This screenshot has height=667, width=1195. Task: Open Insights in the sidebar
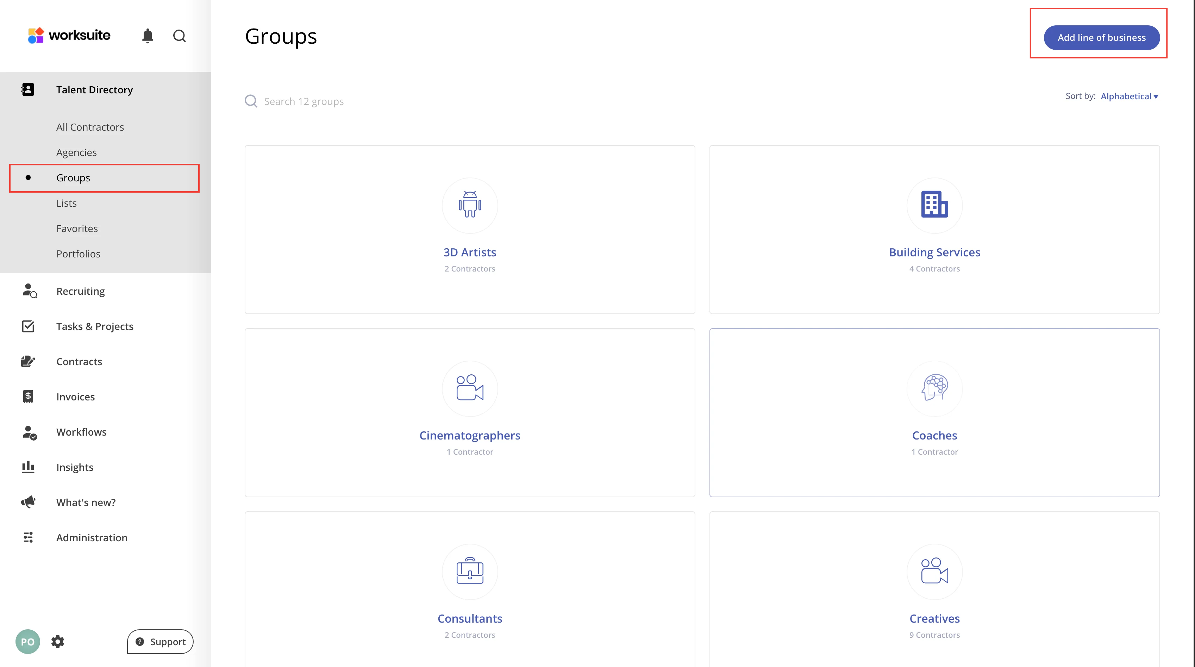(x=75, y=467)
